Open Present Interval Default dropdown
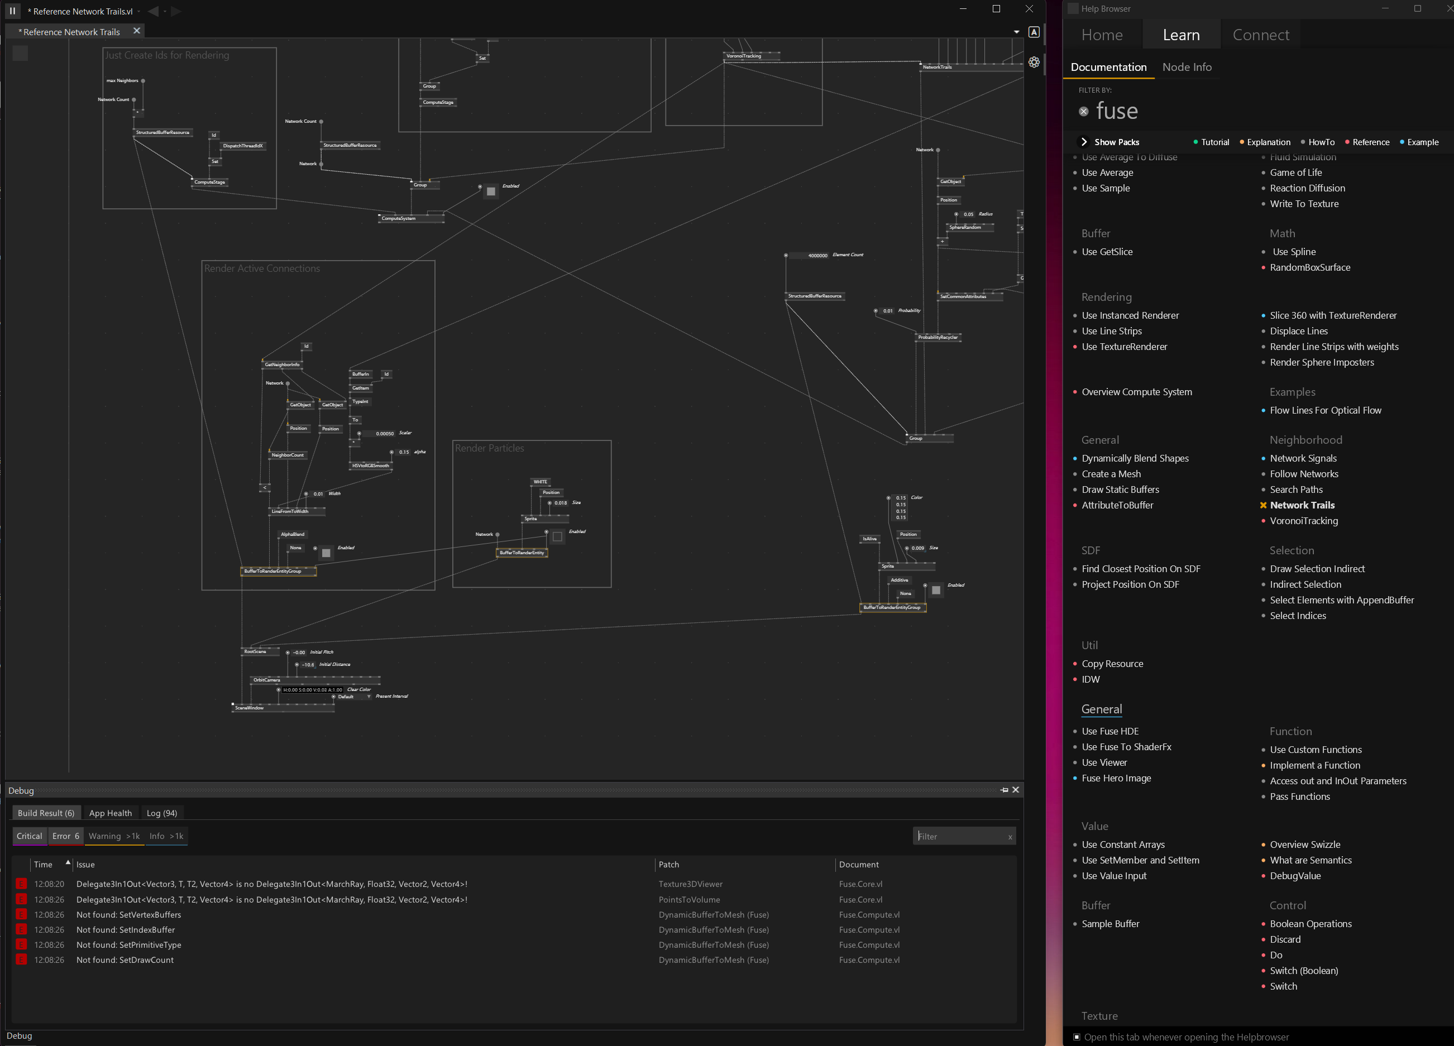 (369, 697)
